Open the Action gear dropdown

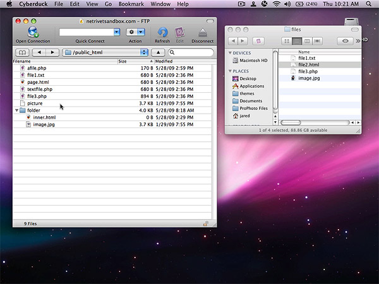(x=135, y=32)
